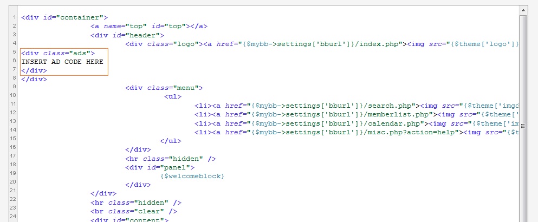Click line number 1 in the gutter
This screenshot has width=538, height=222.
coord(13,17)
